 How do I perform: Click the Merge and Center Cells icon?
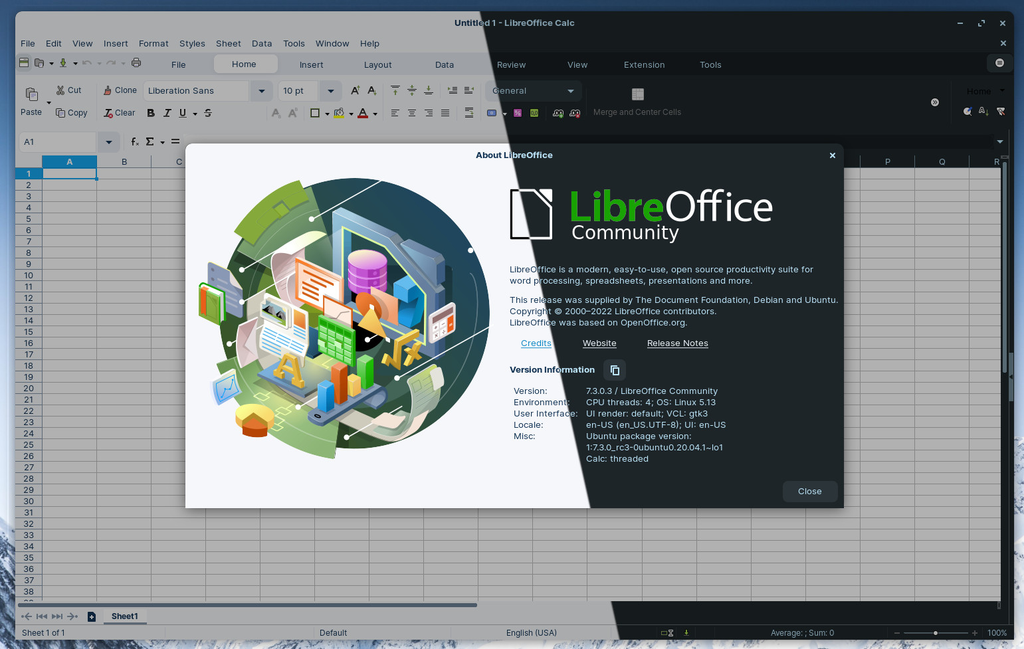[638, 94]
